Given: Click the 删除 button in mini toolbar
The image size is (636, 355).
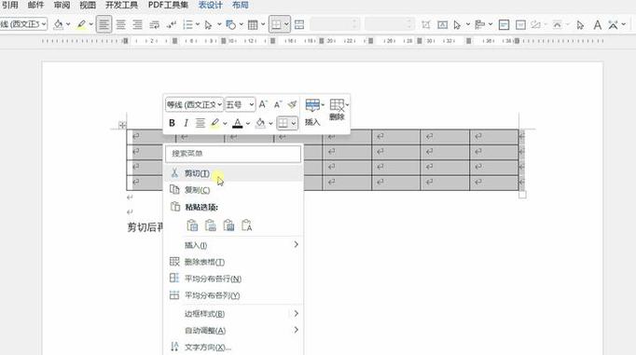Looking at the screenshot, I should tap(337, 110).
